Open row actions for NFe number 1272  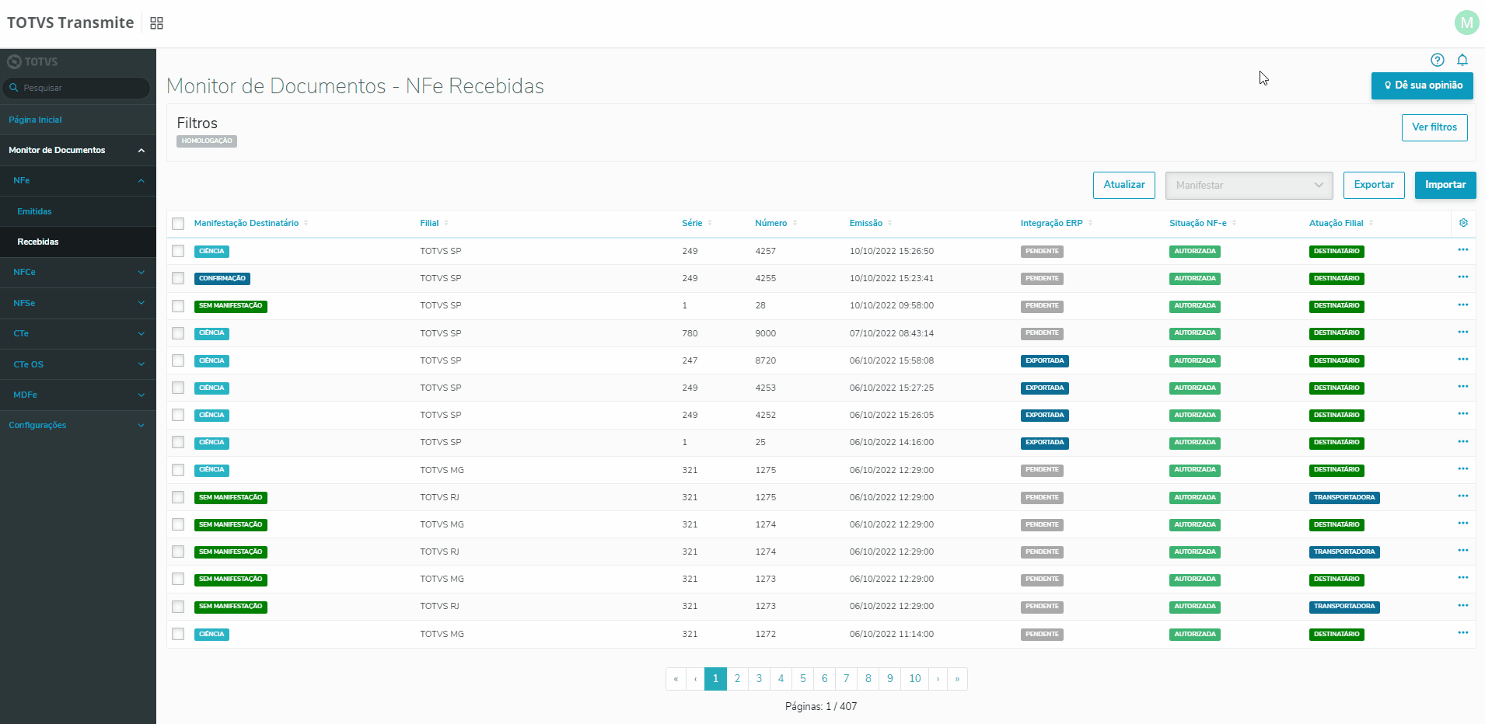[x=1463, y=633]
